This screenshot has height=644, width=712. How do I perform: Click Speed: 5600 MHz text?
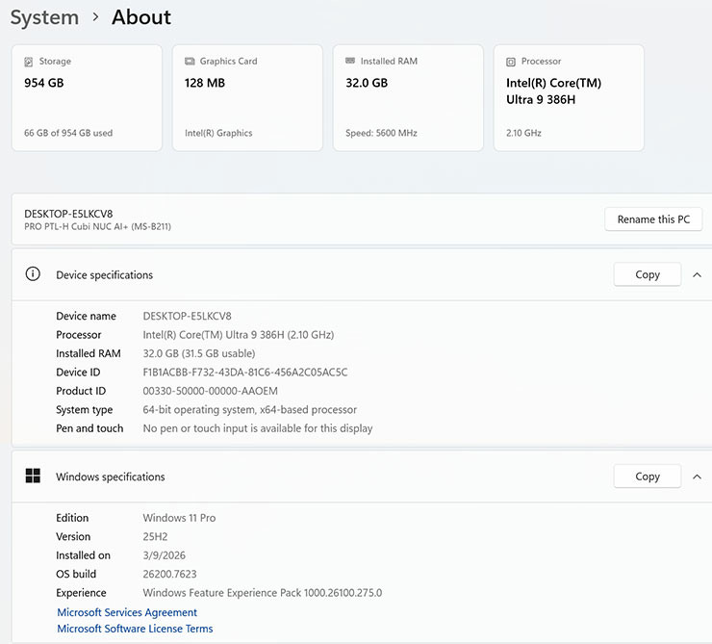point(381,133)
